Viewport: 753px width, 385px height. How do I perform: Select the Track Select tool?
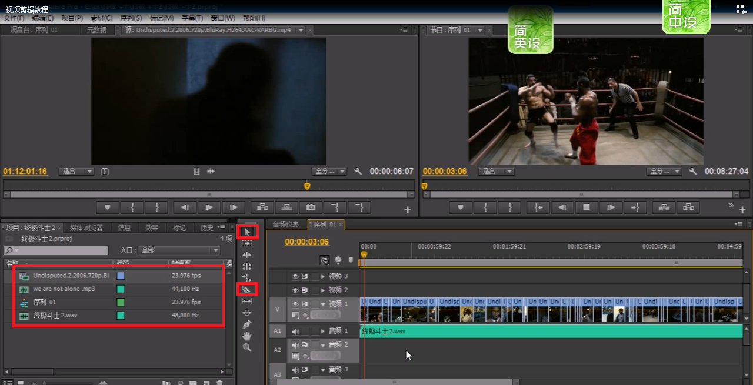click(x=247, y=243)
